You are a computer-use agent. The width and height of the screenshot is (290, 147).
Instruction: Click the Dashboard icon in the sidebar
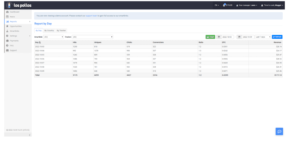[x=7, y=12]
